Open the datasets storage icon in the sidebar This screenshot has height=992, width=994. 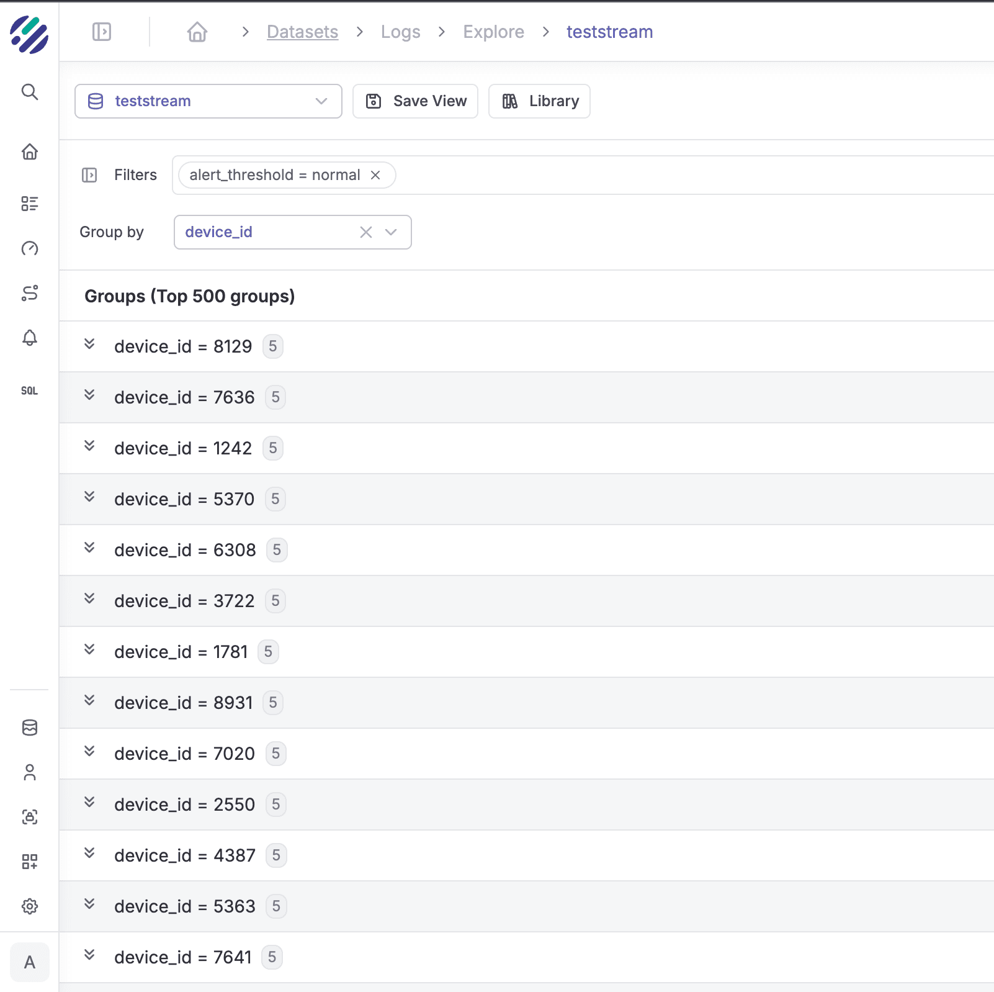point(29,728)
